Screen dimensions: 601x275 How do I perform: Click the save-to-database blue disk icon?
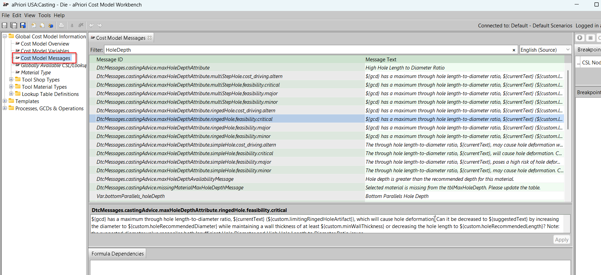[23, 25]
